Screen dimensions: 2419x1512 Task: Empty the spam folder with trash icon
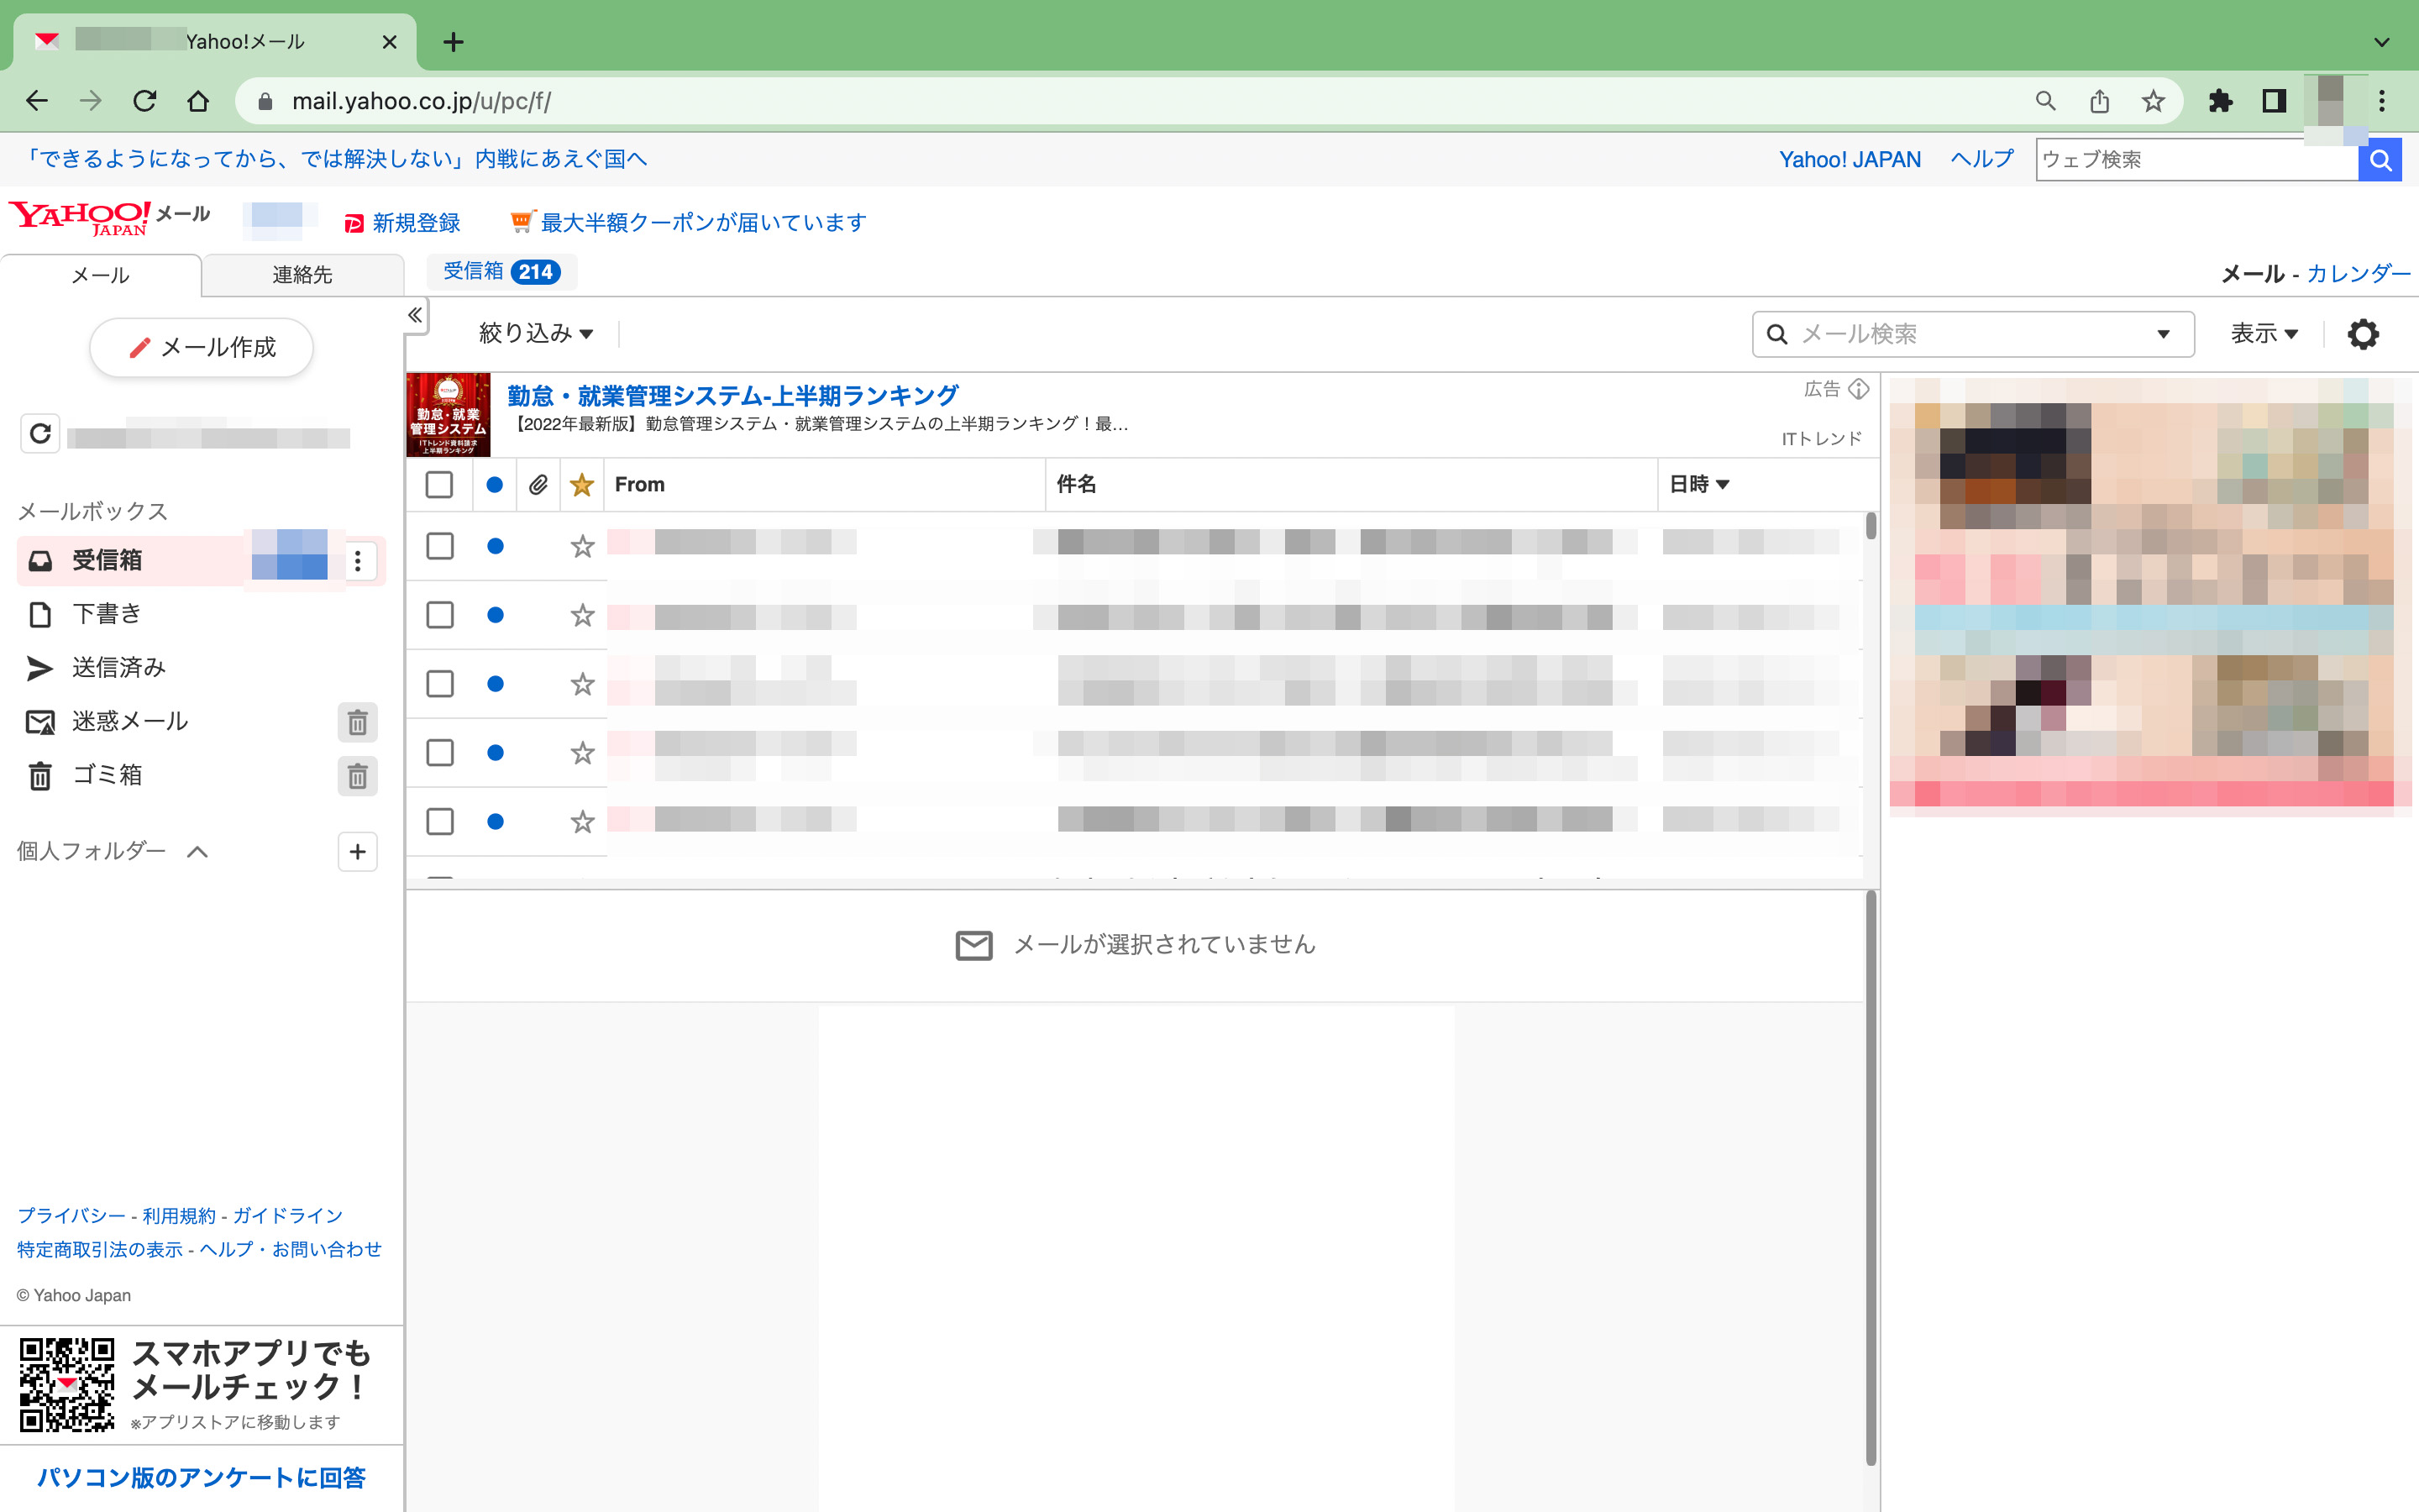pos(358,722)
